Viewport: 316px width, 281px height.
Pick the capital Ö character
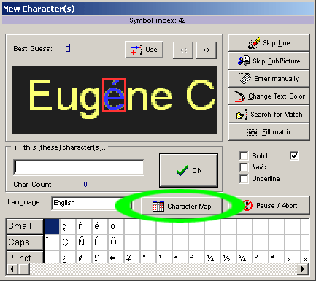point(116,242)
